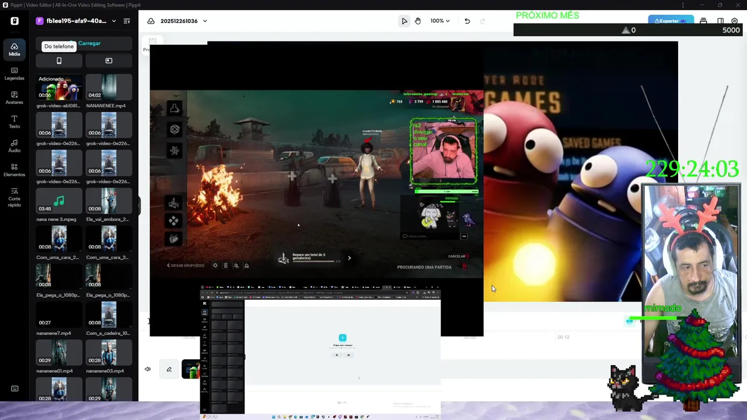Viewport: 747px width, 420px height.
Task: Mute the timeline track speaker
Action: (148, 369)
